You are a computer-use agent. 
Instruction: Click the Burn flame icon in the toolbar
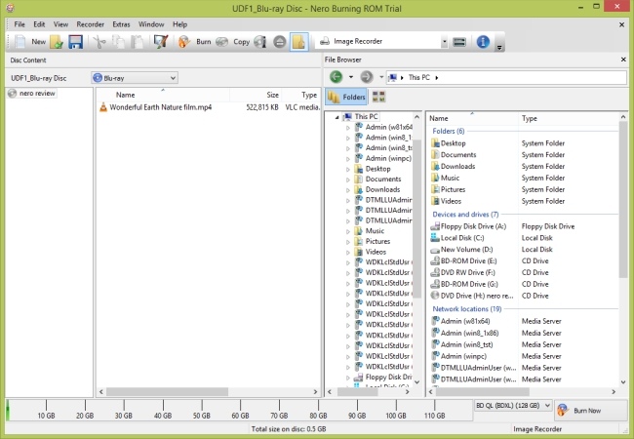pos(184,42)
